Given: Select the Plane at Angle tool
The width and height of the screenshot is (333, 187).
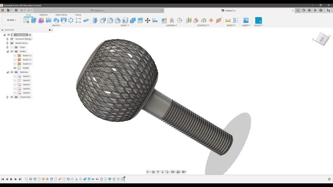Looking at the screenshot, I should point(196,21).
